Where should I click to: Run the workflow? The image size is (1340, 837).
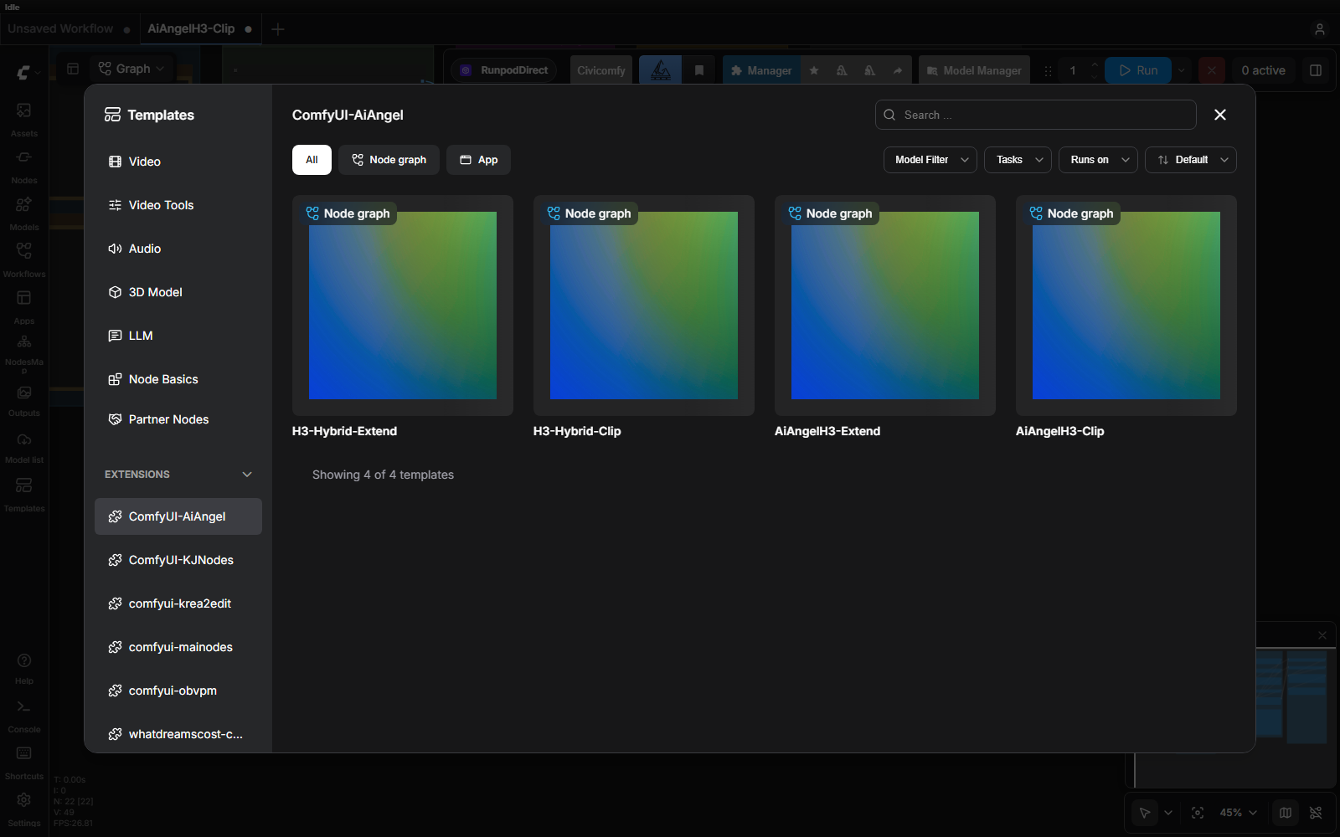1138,70
